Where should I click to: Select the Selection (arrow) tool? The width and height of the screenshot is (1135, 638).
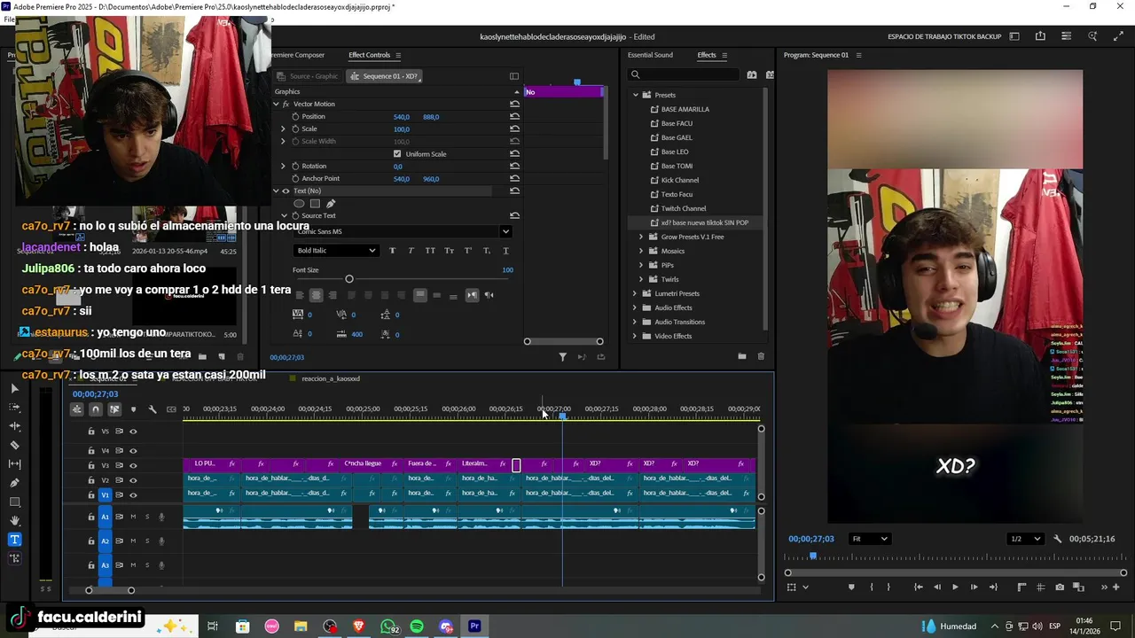click(x=14, y=388)
